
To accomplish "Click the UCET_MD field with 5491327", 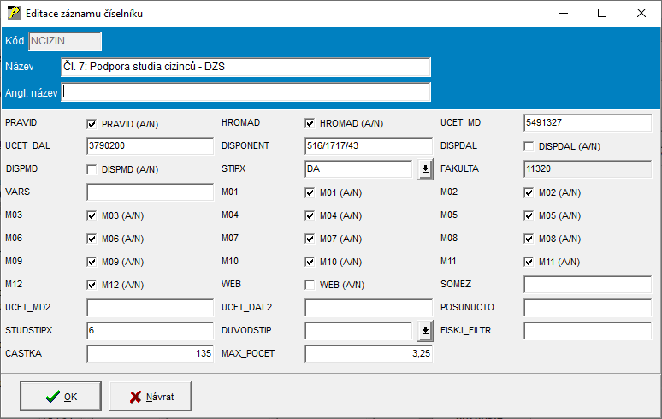I will point(588,123).
